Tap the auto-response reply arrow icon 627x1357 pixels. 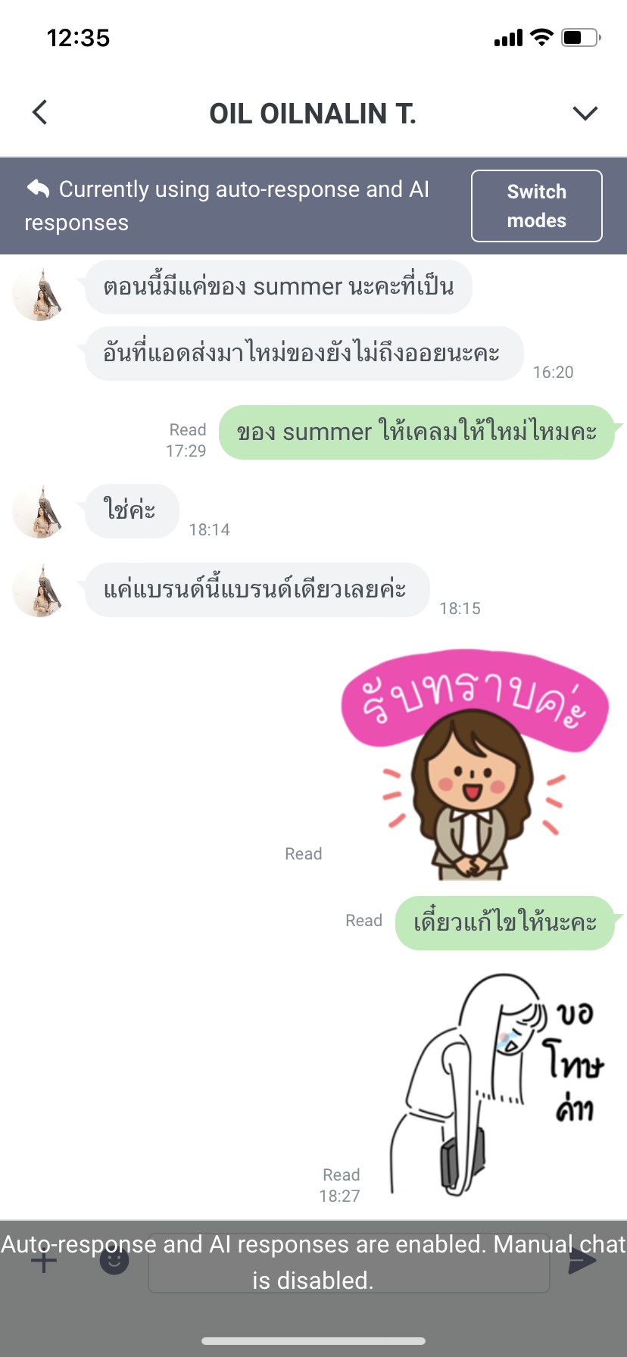[38, 189]
